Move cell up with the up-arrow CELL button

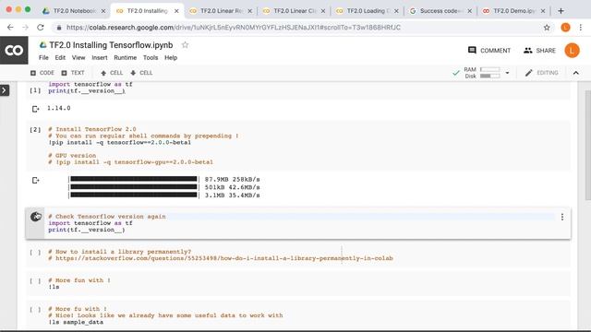click(112, 73)
